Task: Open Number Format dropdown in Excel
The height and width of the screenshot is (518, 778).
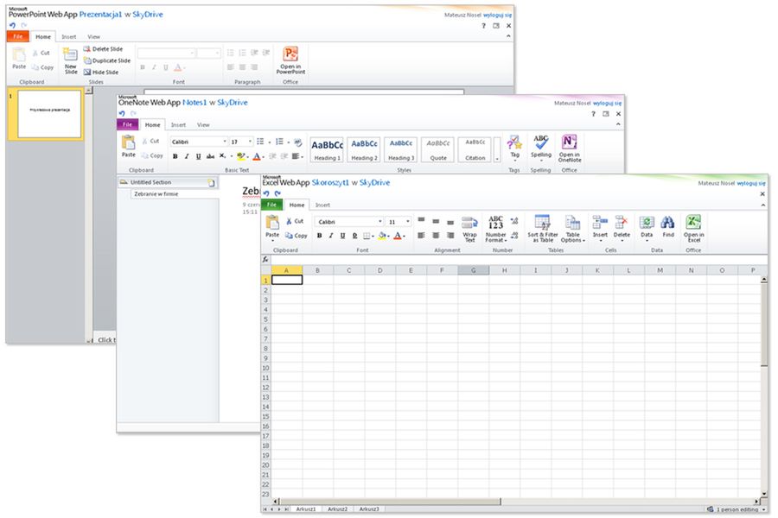Action: pyautogui.click(x=495, y=229)
